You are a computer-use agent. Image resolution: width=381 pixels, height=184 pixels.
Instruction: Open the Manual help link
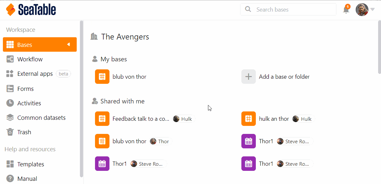[x=27, y=179]
